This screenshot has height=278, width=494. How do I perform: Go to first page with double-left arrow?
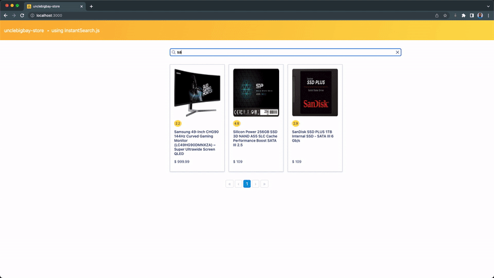[230, 183]
